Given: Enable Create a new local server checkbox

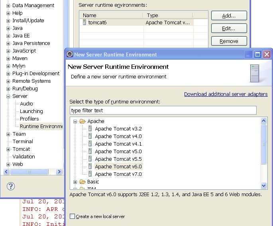Looking at the screenshot, I should click(x=72, y=216).
